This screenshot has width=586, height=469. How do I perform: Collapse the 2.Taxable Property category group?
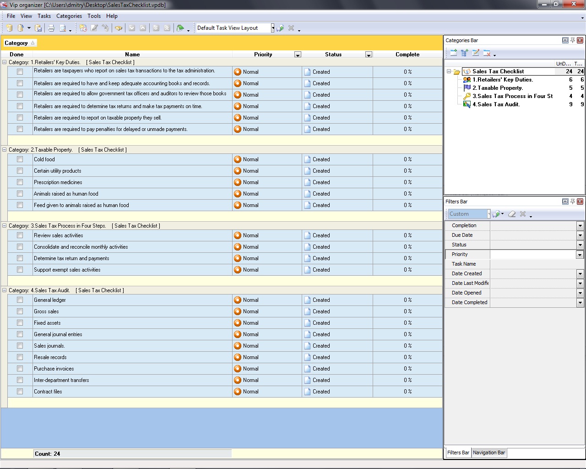(x=5, y=150)
